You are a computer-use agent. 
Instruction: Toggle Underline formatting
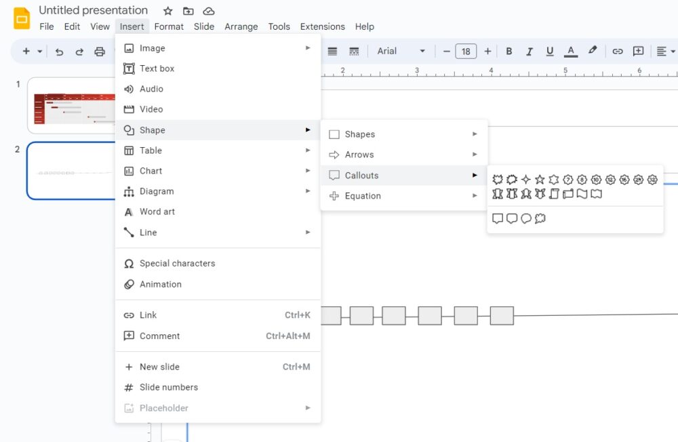550,51
